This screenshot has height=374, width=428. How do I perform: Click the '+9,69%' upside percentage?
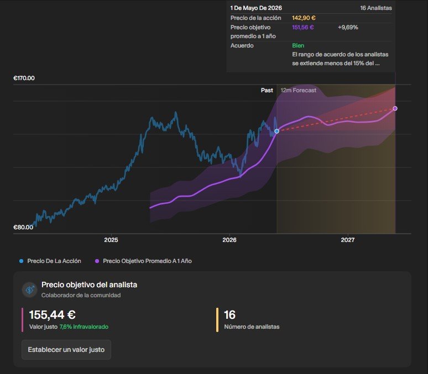tap(348, 27)
